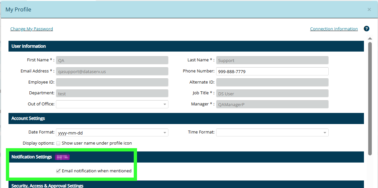Click the vertical scrollbar thumb
The height and width of the screenshot is (188, 378).
pos(370,98)
